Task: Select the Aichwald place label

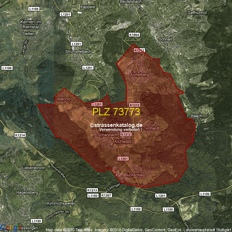Action: pyautogui.click(x=123, y=142)
